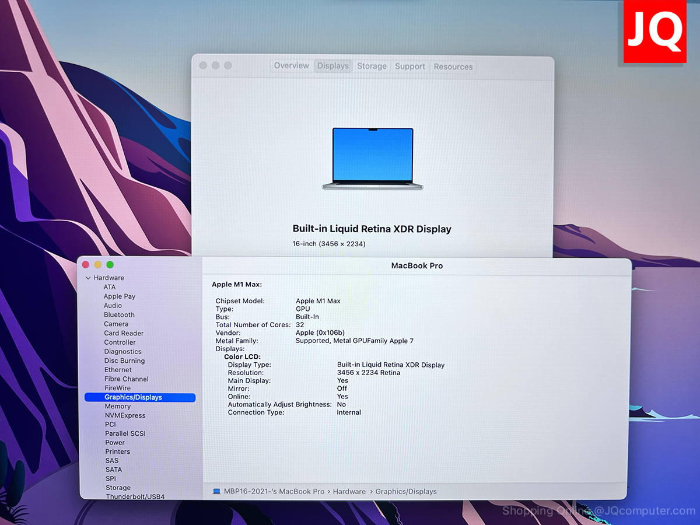Click Display Type value in details
Screen dimensions: 700x525
pyautogui.click(x=391, y=365)
